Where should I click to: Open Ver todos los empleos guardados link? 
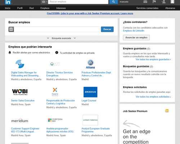tap(153, 60)
